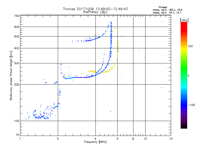Image resolution: width=201 pixels, height=151 pixels.
Task: Click the 'Frequency [MHz]' axis label
Action: coord(95,142)
